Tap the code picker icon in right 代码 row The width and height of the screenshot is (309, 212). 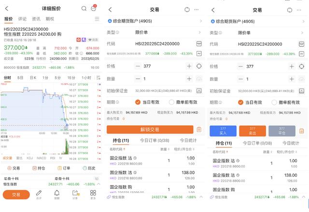click(301, 44)
